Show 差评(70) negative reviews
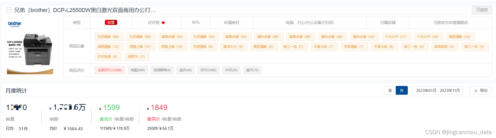The image size is (496, 138). point(253,70)
